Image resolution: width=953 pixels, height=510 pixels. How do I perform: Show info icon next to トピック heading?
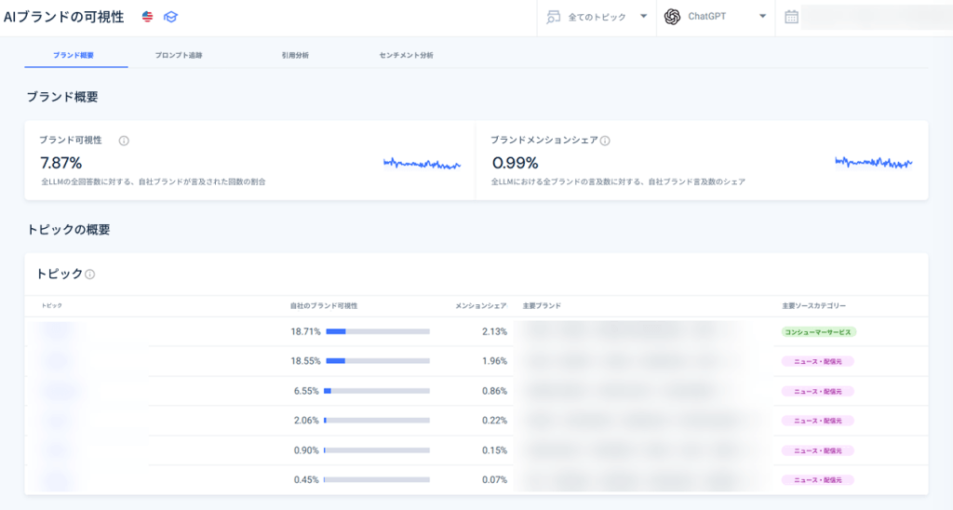[x=90, y=275]
